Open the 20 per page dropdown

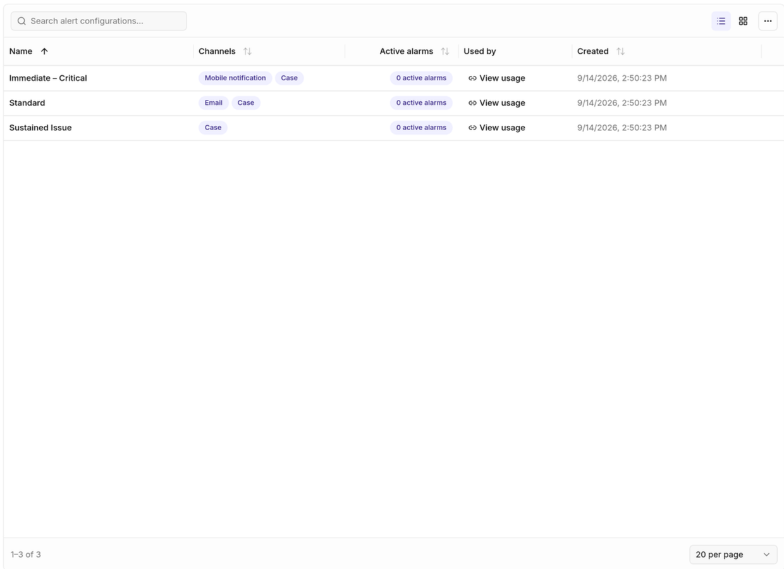pos(733,554)
